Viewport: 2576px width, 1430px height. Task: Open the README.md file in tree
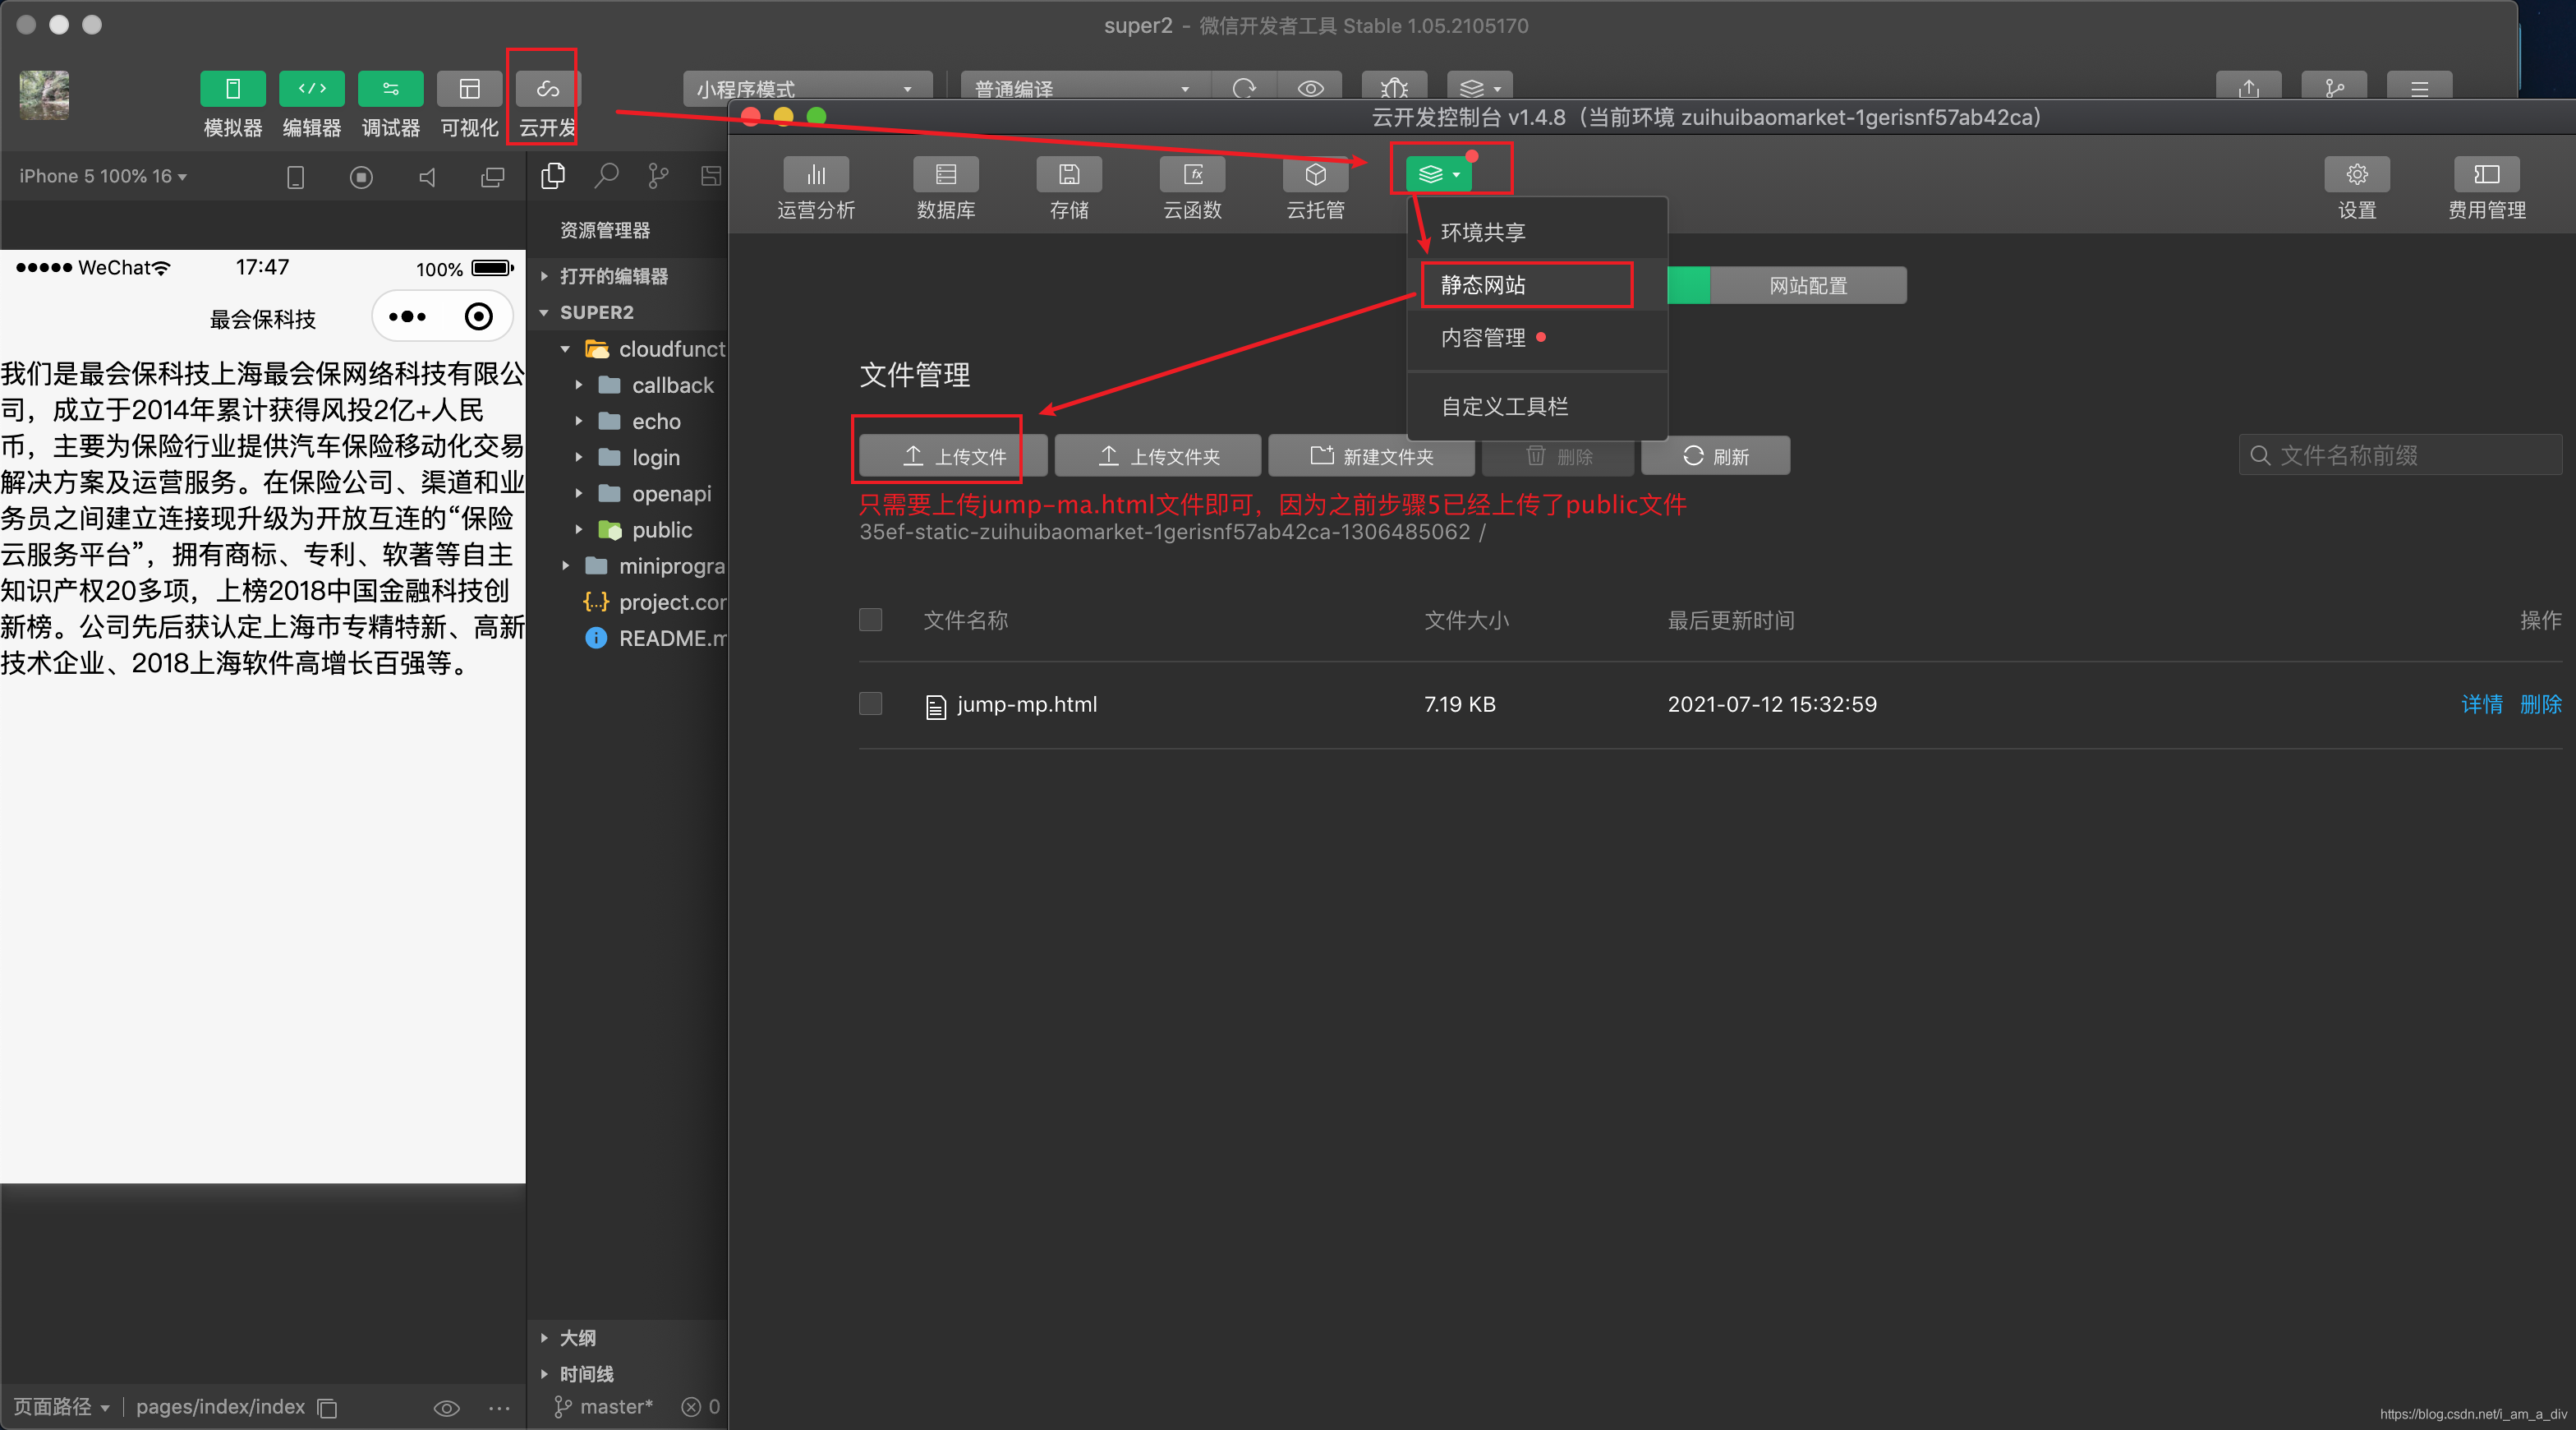654,639
